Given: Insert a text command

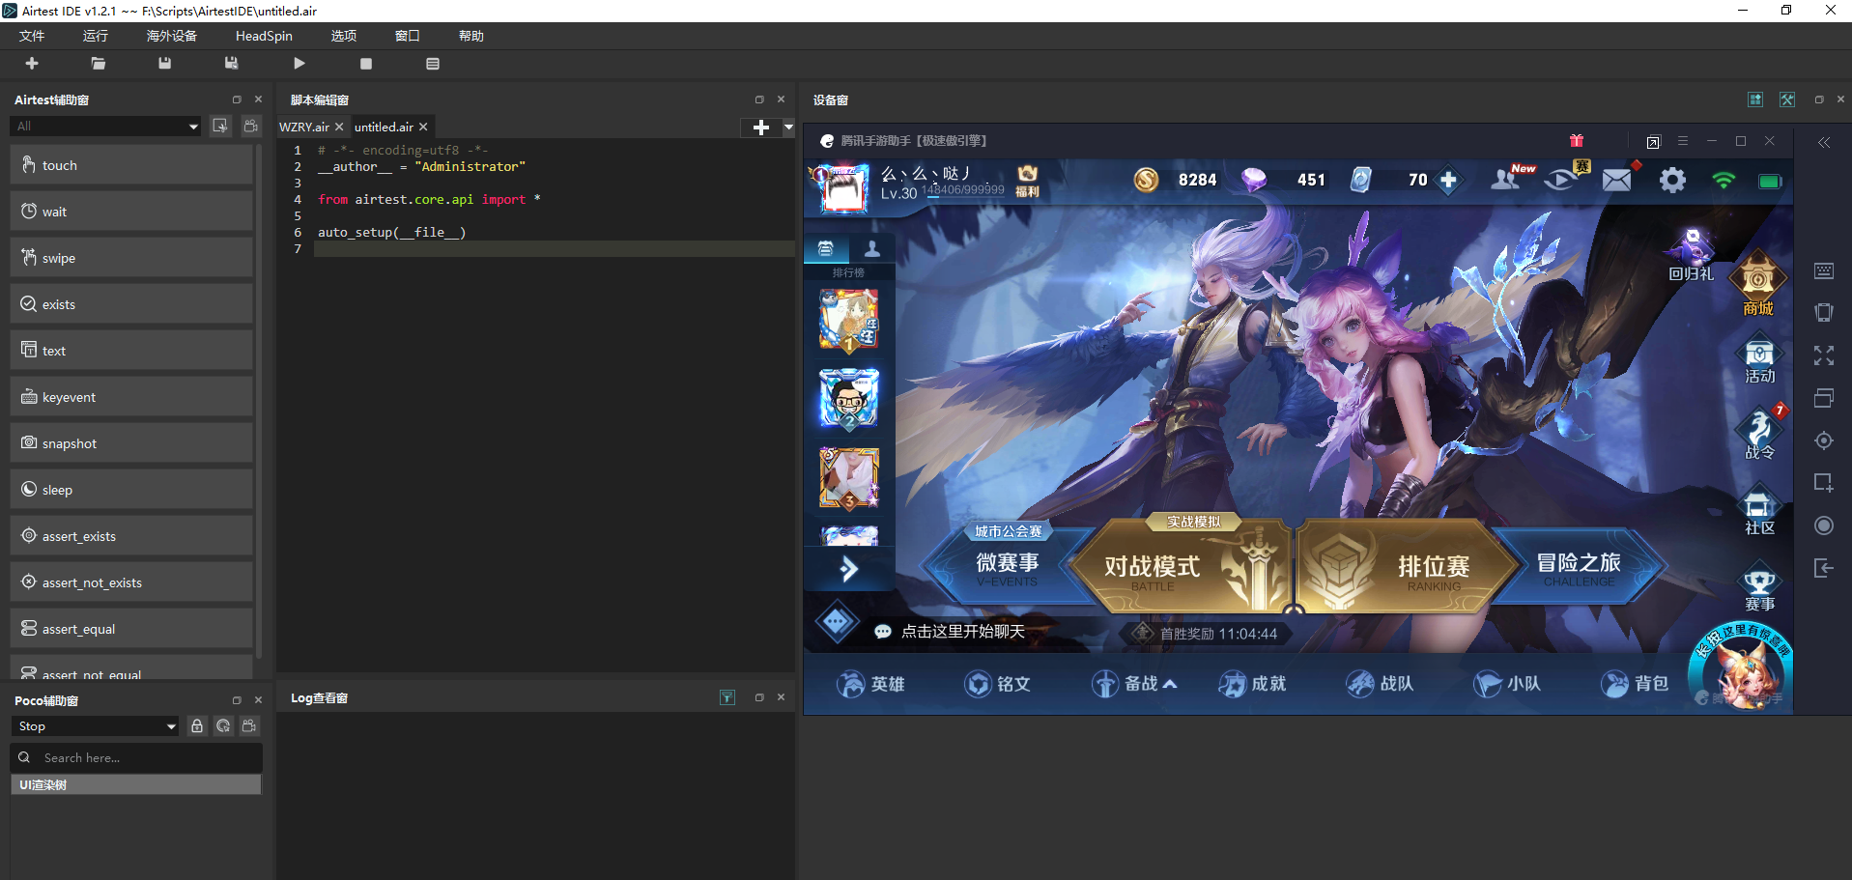Looking at the screenshot, I should [131, 351].
